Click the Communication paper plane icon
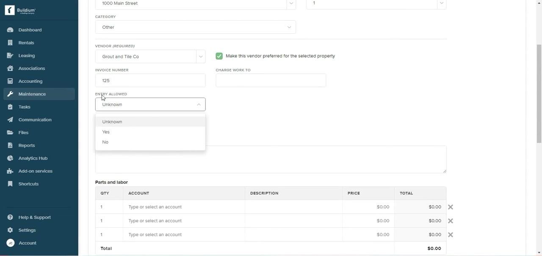The height and width of the screenshot is (256, 542). (x=10, y=120)
